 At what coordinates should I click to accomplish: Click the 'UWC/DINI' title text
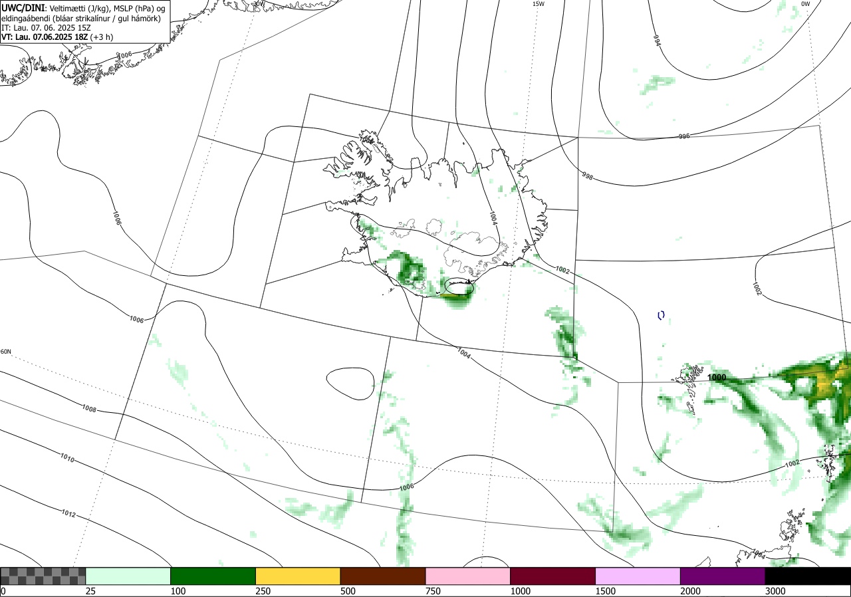point(23,7)
